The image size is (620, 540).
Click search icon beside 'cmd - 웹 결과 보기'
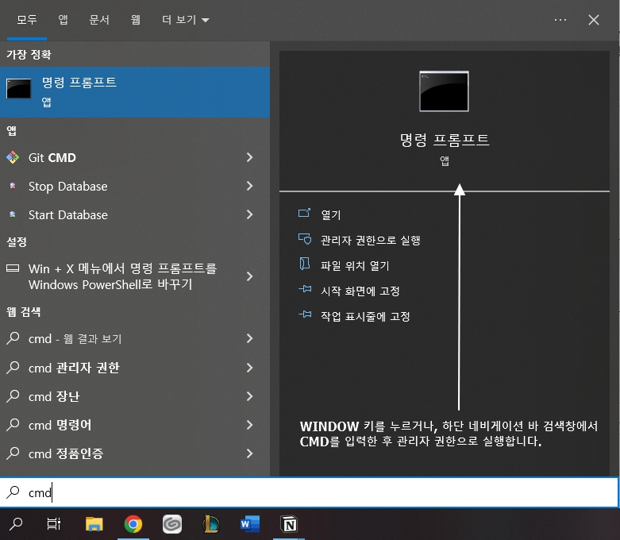click(x=13, y=338)
